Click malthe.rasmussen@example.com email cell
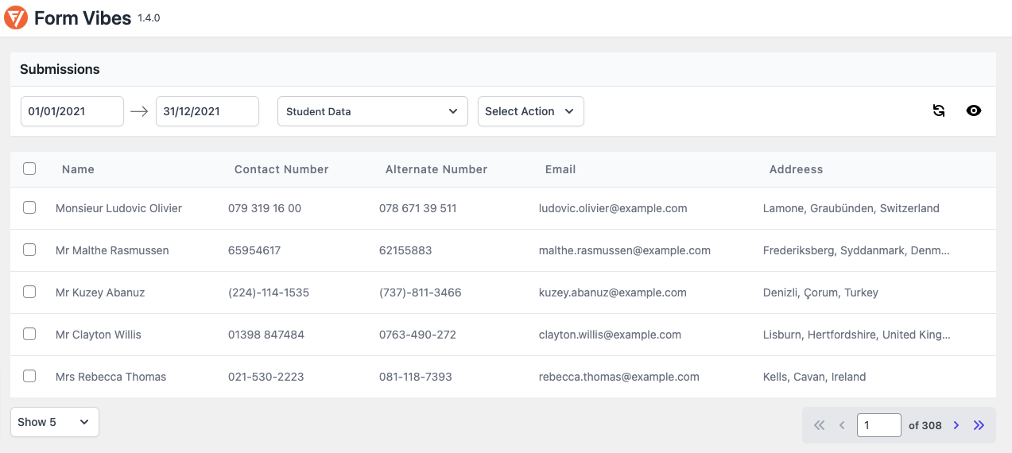The width and height of the screenshot is (1012, 453). 625,250
